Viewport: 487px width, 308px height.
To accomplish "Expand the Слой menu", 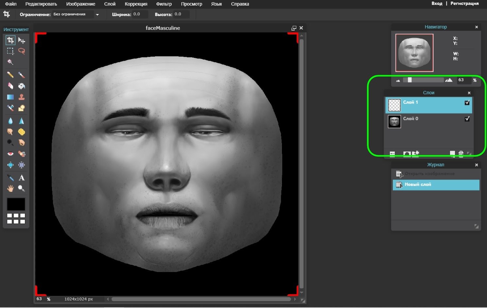I will 110,4.
